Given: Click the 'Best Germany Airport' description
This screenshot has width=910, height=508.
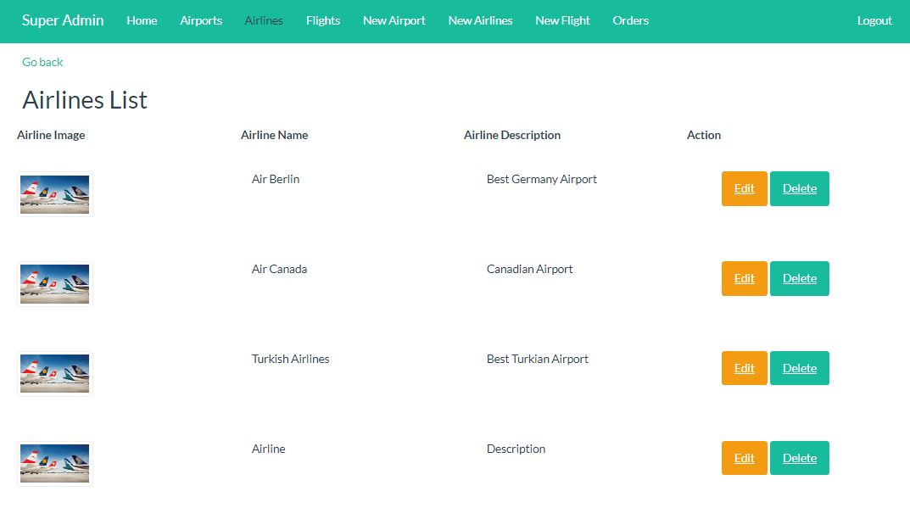Looking at the screenshot, I should 541,180.
